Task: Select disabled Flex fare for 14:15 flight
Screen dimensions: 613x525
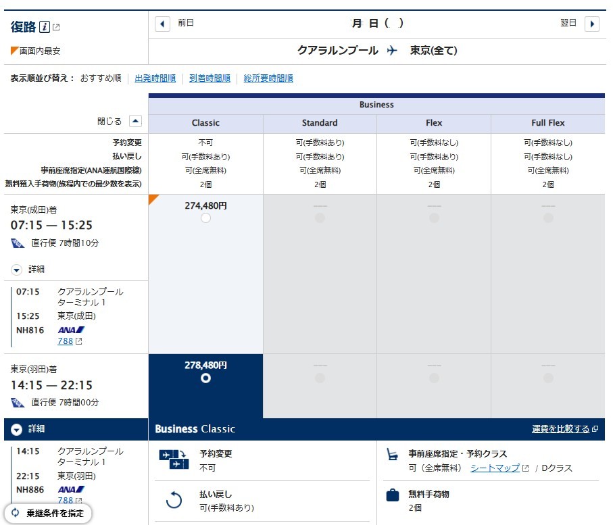Action: click(434, 378)
